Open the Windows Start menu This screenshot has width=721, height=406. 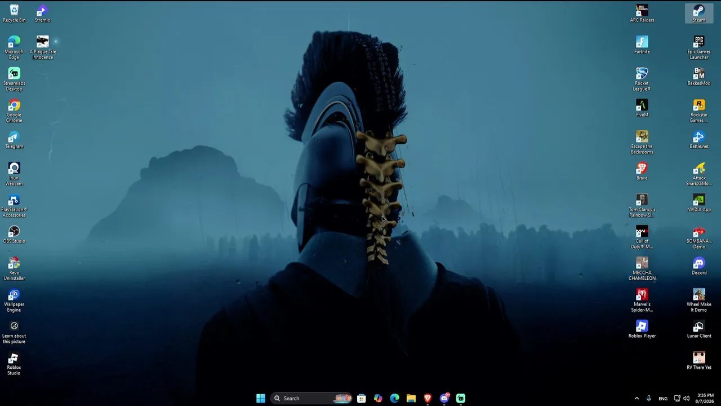tap(260, 398)
